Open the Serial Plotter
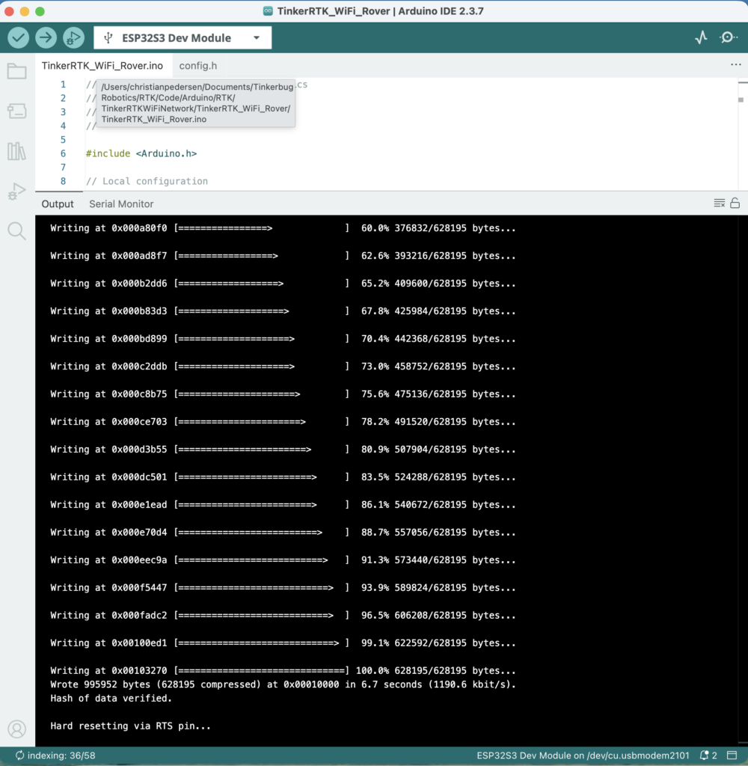The width and height of the screenshot is (748, 766). click(x=701, y=37)
